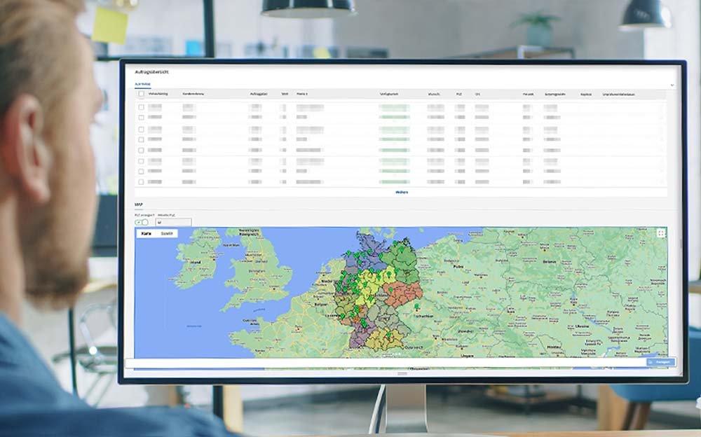701x437 pixels.
Task: Tick the second order row checkbox
Action: (142, 118)
